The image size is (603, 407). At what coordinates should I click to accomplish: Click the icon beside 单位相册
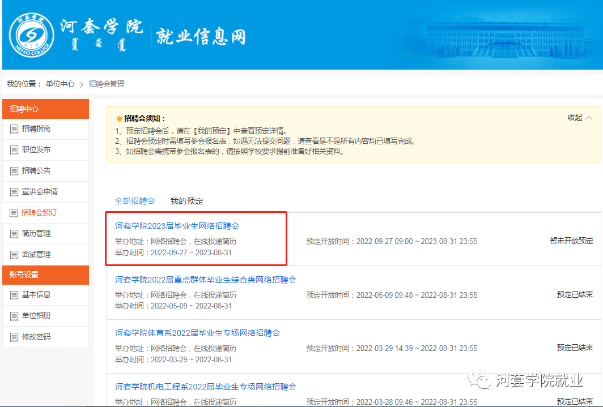pyautogui.click(x=14, y=316)
